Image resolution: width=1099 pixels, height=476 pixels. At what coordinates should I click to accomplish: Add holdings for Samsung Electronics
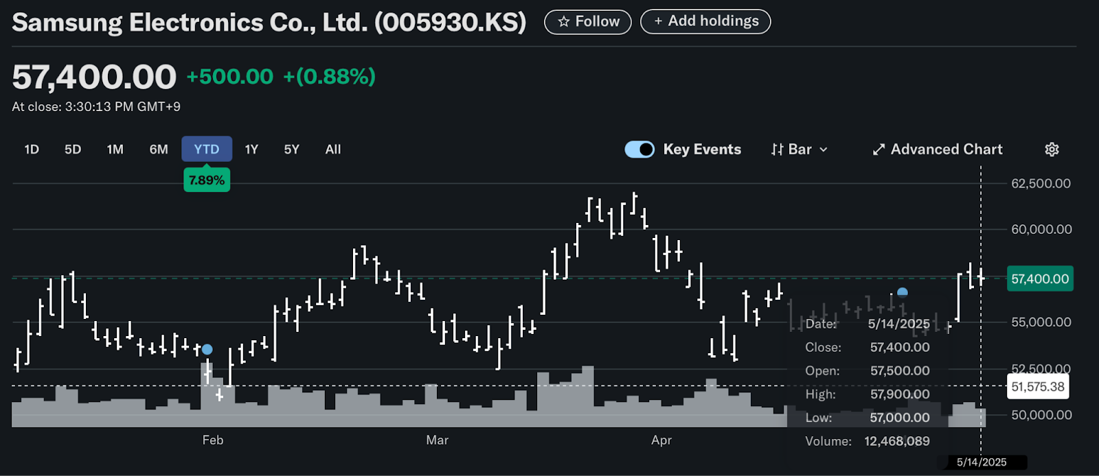(x=705, y=21)
